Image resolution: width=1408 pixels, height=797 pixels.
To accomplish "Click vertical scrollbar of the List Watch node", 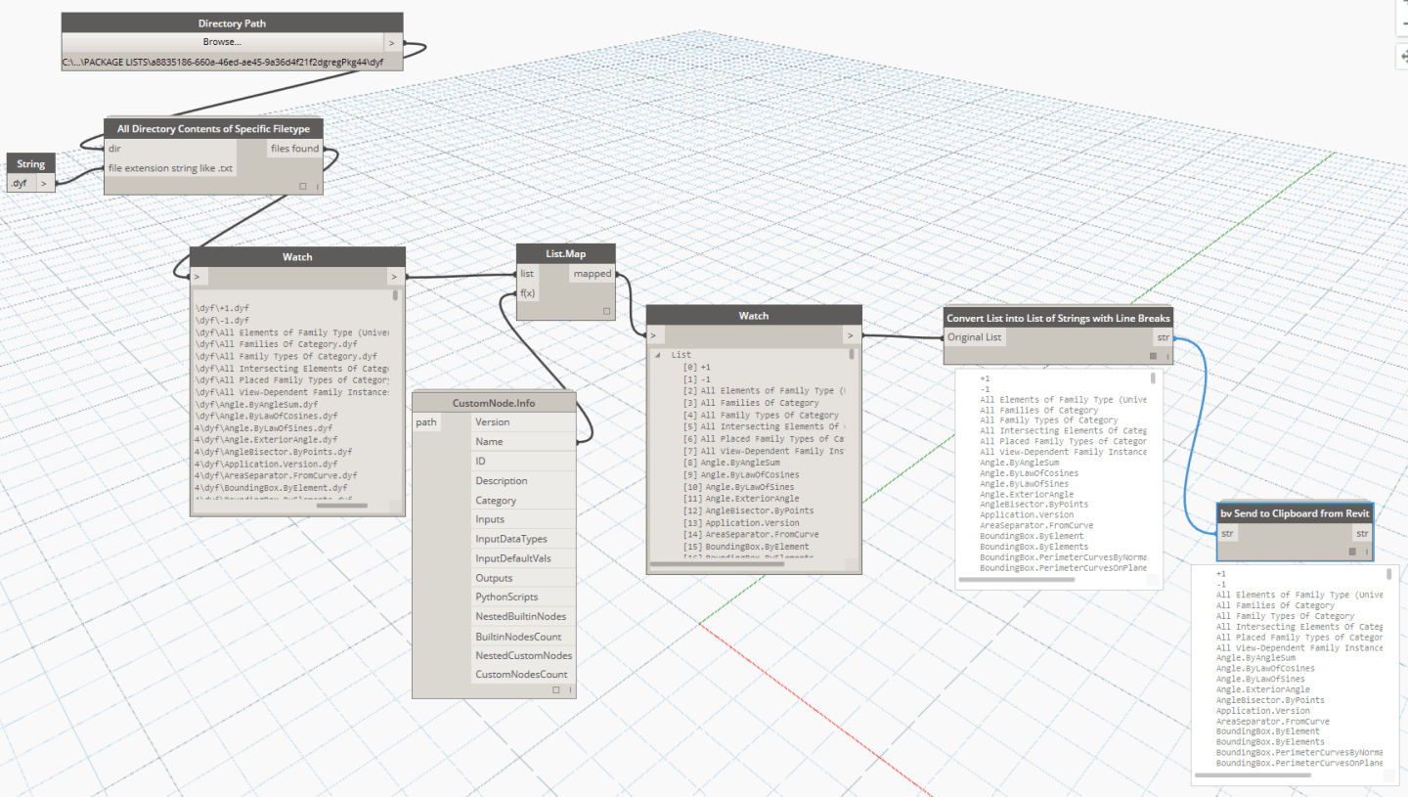I will tap(853, 355).
